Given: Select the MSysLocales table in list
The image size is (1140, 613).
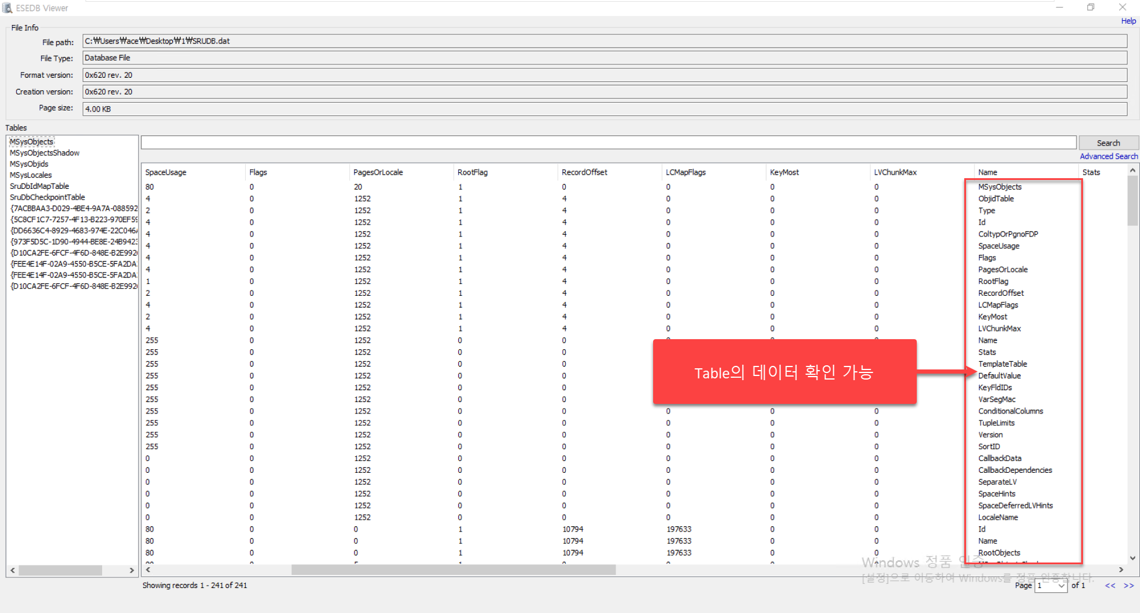Looking at the screenshot, I should click(x=31, y=175).
